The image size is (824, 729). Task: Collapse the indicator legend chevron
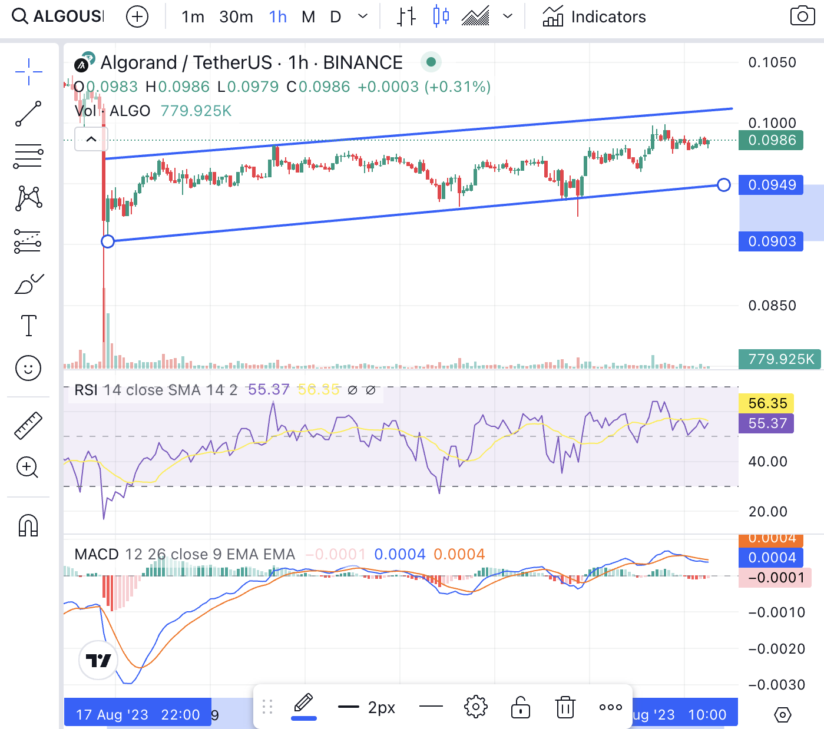pyautogui.click(x=91, y=140)
